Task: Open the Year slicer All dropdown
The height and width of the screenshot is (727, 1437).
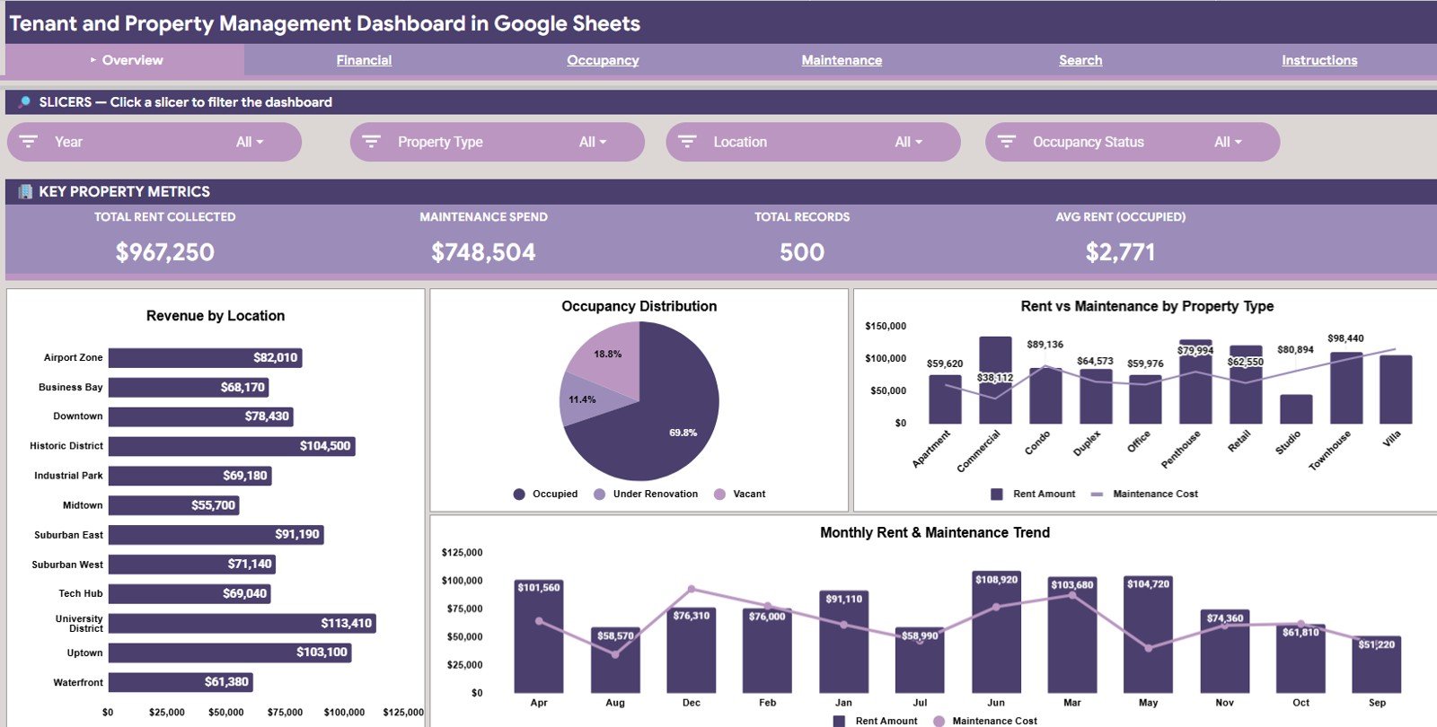Action: pos(250,142)
